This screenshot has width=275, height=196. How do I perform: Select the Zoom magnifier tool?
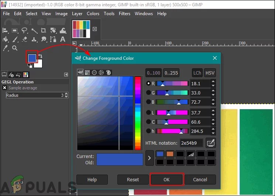[x=15, y=48]
